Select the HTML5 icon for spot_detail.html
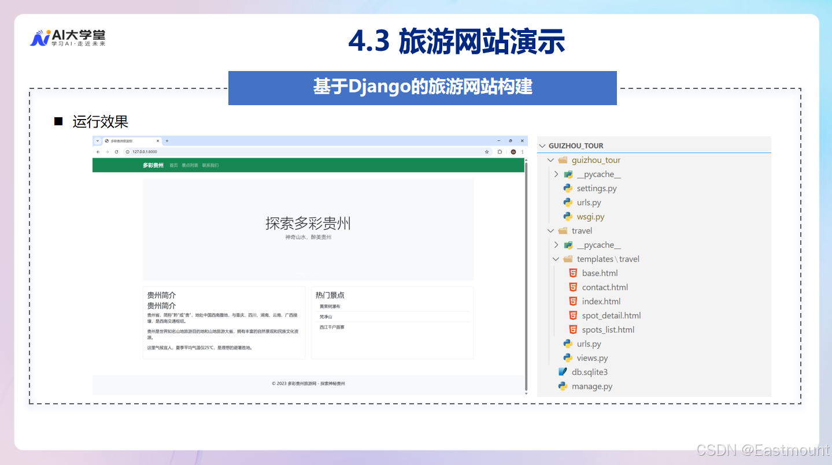832x465 pixels. 572,315
